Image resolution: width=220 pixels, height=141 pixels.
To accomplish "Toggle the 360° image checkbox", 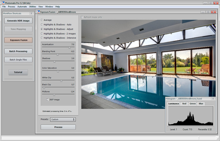I will coord(48,100).
